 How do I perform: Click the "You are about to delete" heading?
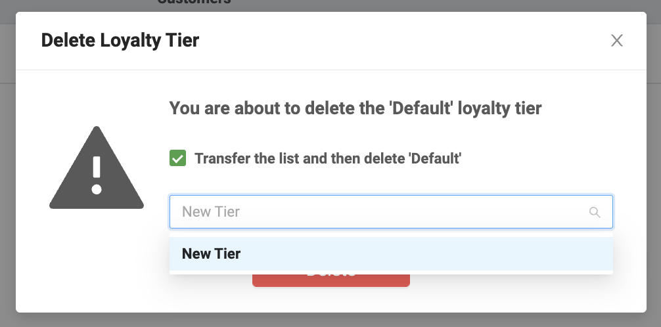(355, 108)
